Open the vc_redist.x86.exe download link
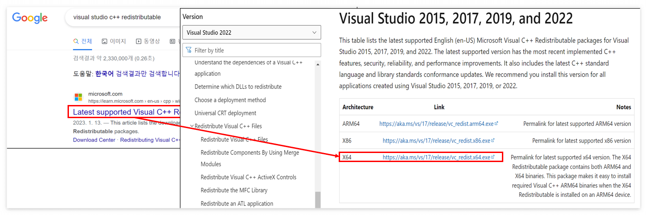Screen dimensions: 647x215 pos(438,141)
